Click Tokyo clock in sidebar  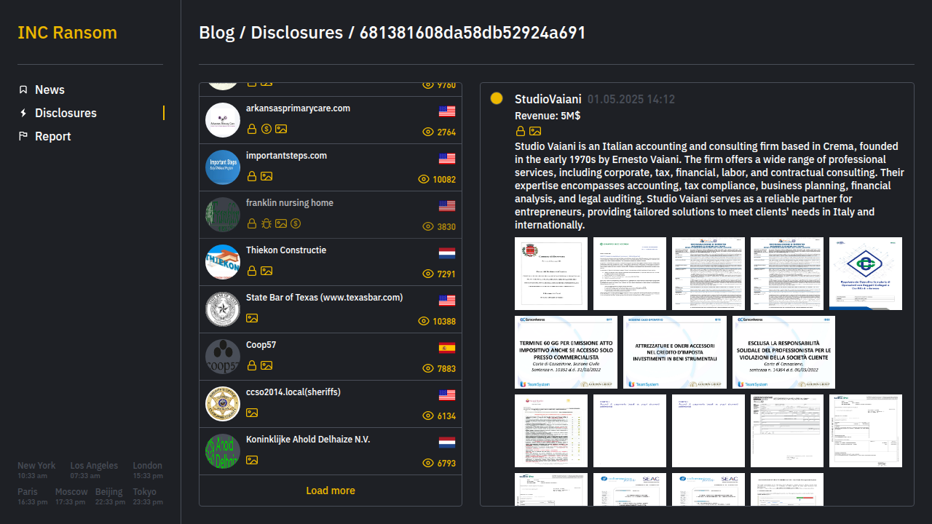click(148, 496)
